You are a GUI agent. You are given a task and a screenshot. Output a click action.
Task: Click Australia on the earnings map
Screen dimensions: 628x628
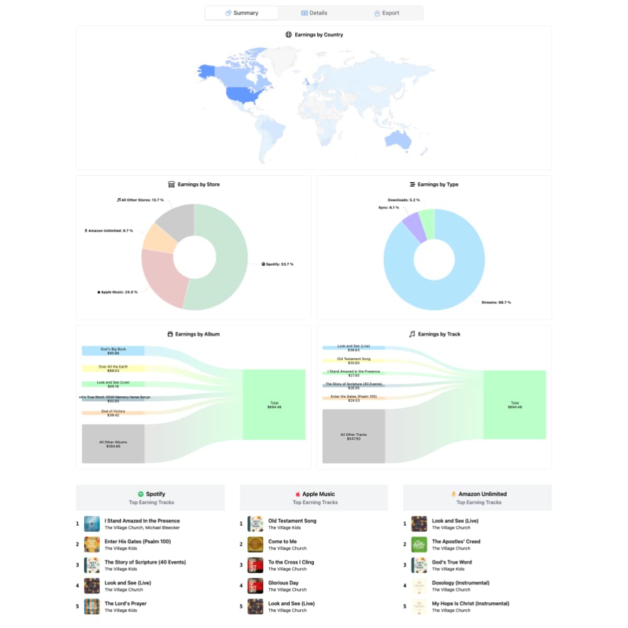coord(398,140)
